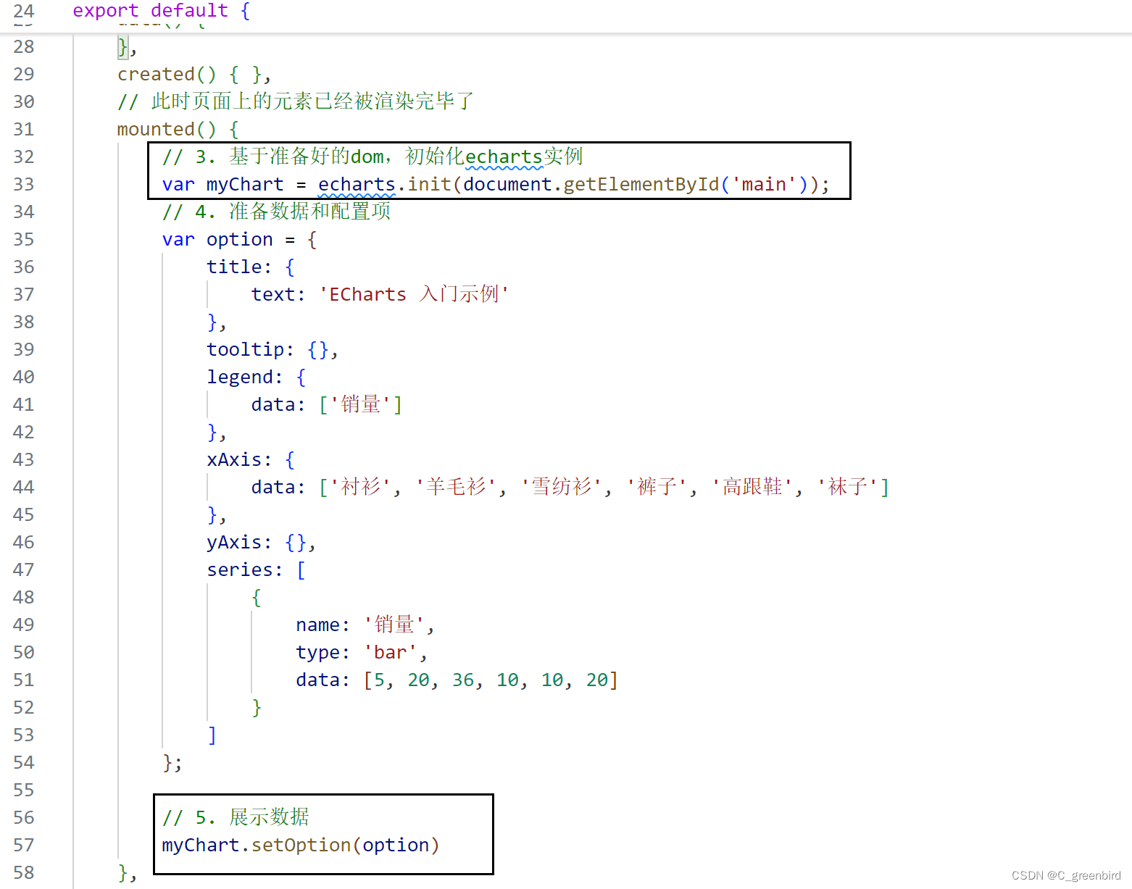Click series name '销量' on line 49
1132x889 pixels.
394,625
